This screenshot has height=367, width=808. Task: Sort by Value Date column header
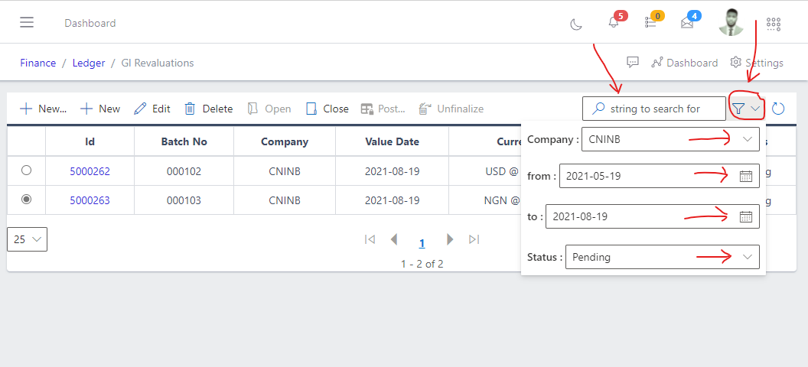point(393,141)
